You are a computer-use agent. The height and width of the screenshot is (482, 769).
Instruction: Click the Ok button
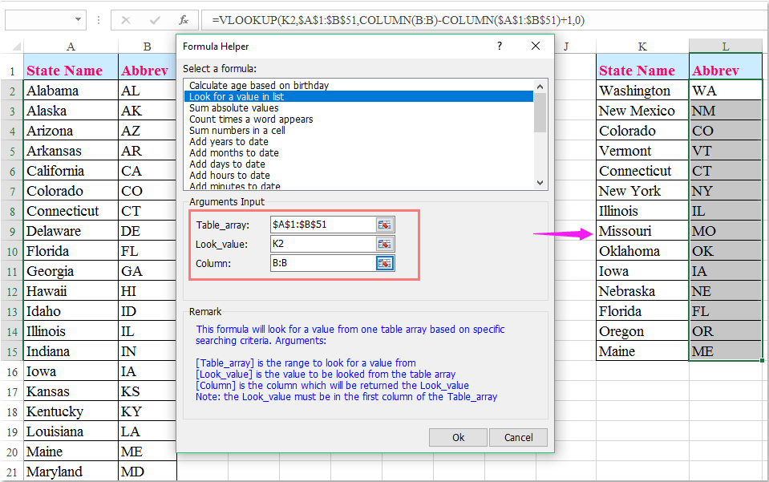click(457, 438)
